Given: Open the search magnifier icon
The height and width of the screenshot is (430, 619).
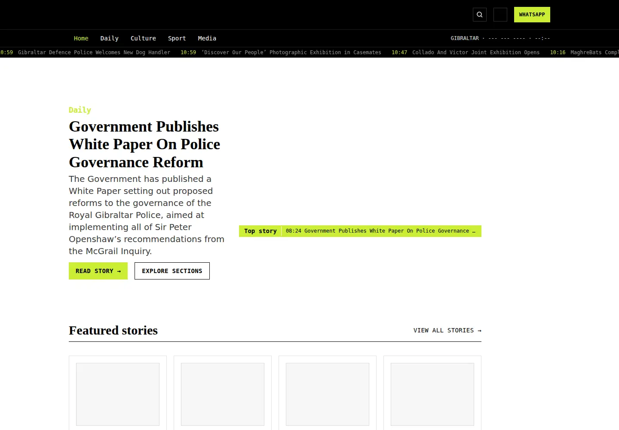Looking at the screenshot, I should [x=480, y=15].
